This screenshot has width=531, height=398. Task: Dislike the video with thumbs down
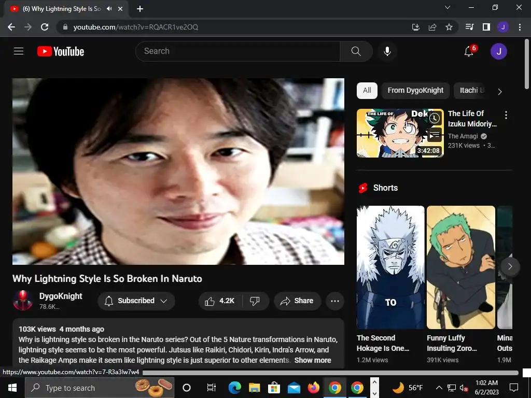pyautogui.click(x=255, y=301)
